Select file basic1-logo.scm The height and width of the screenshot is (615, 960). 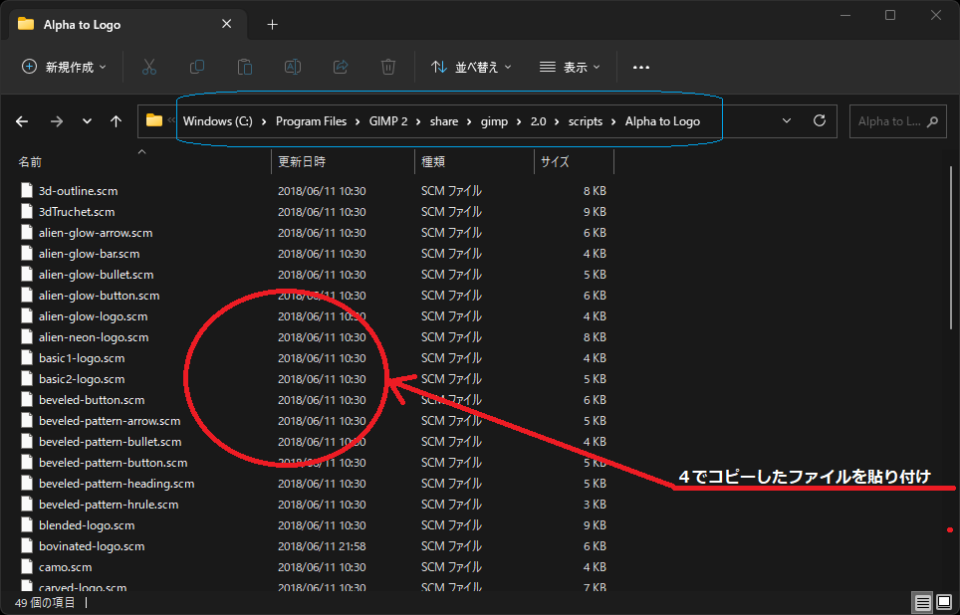(82, 358)
